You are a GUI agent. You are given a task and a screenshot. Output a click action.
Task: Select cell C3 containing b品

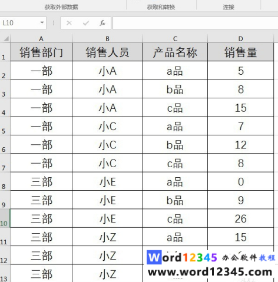[175, 89]
